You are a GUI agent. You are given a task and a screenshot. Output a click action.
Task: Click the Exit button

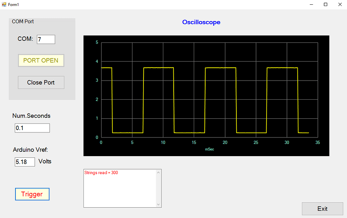tap(322, 208)
